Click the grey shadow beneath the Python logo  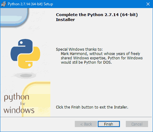coord(25,76)
